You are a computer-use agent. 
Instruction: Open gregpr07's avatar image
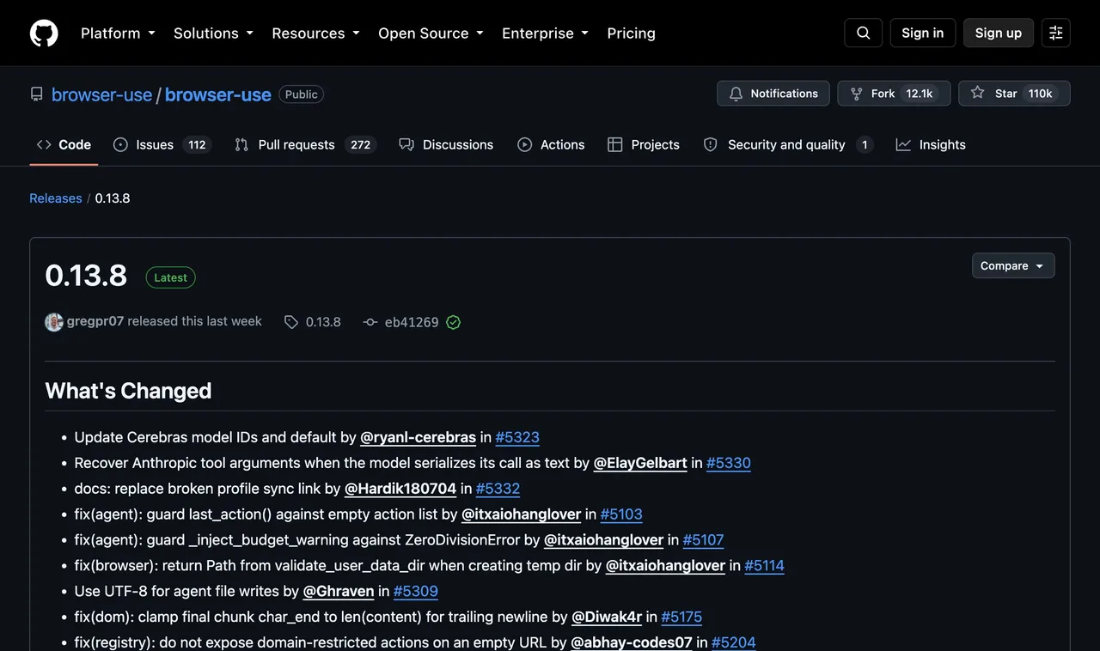pos(54,322)
